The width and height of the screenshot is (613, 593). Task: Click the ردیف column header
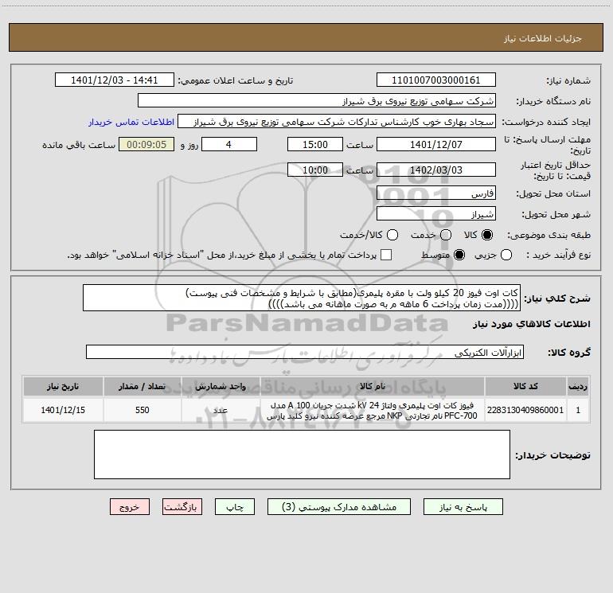[578, 386]
